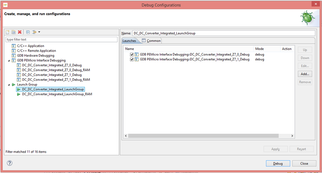Image resolution: width=322 pixels, height=173 pixels.
Task: Uncheck the Z7_1_Debug launch checkbox
Action: (x=132, y=59)
